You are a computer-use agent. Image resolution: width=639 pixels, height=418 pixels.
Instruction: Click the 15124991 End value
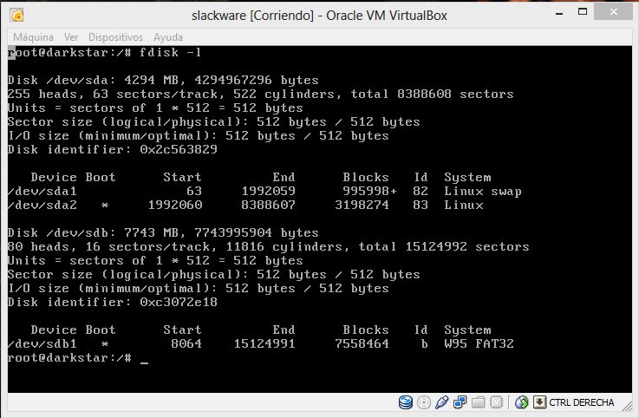coord(264,343)
